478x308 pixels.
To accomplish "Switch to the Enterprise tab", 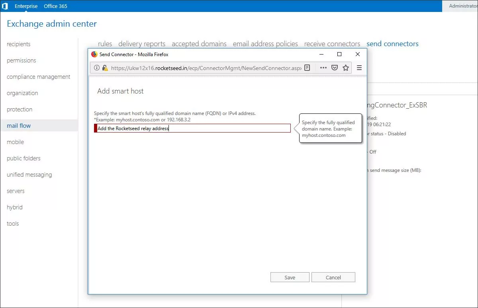I will [x=26, y=6].
